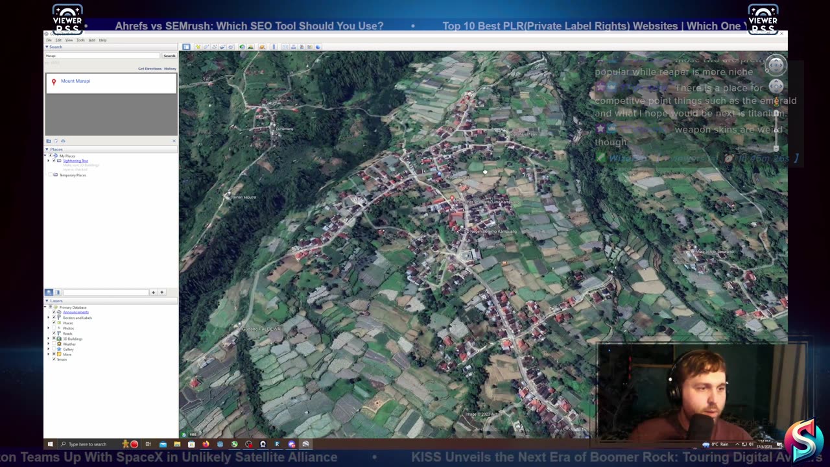Clear search results with the X icon

pyautogui.click(x=174, y=141)
